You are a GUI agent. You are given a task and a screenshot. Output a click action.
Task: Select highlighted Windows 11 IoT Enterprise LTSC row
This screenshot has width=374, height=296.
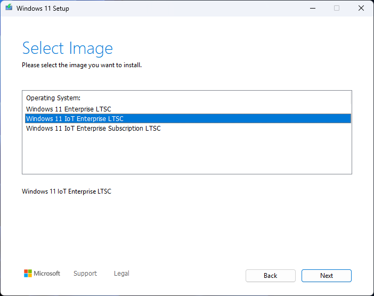tap(75, 119)
